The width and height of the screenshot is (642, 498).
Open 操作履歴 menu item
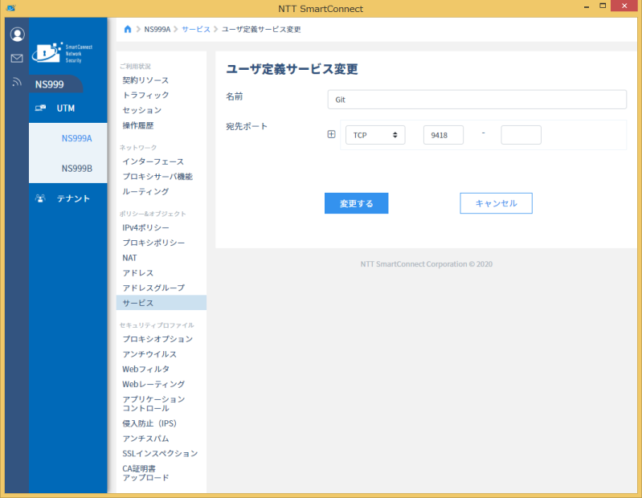138,125
